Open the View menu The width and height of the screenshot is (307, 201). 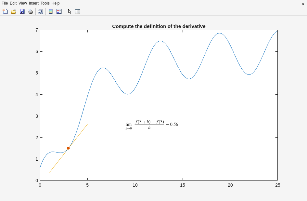[x=23, y=3]
